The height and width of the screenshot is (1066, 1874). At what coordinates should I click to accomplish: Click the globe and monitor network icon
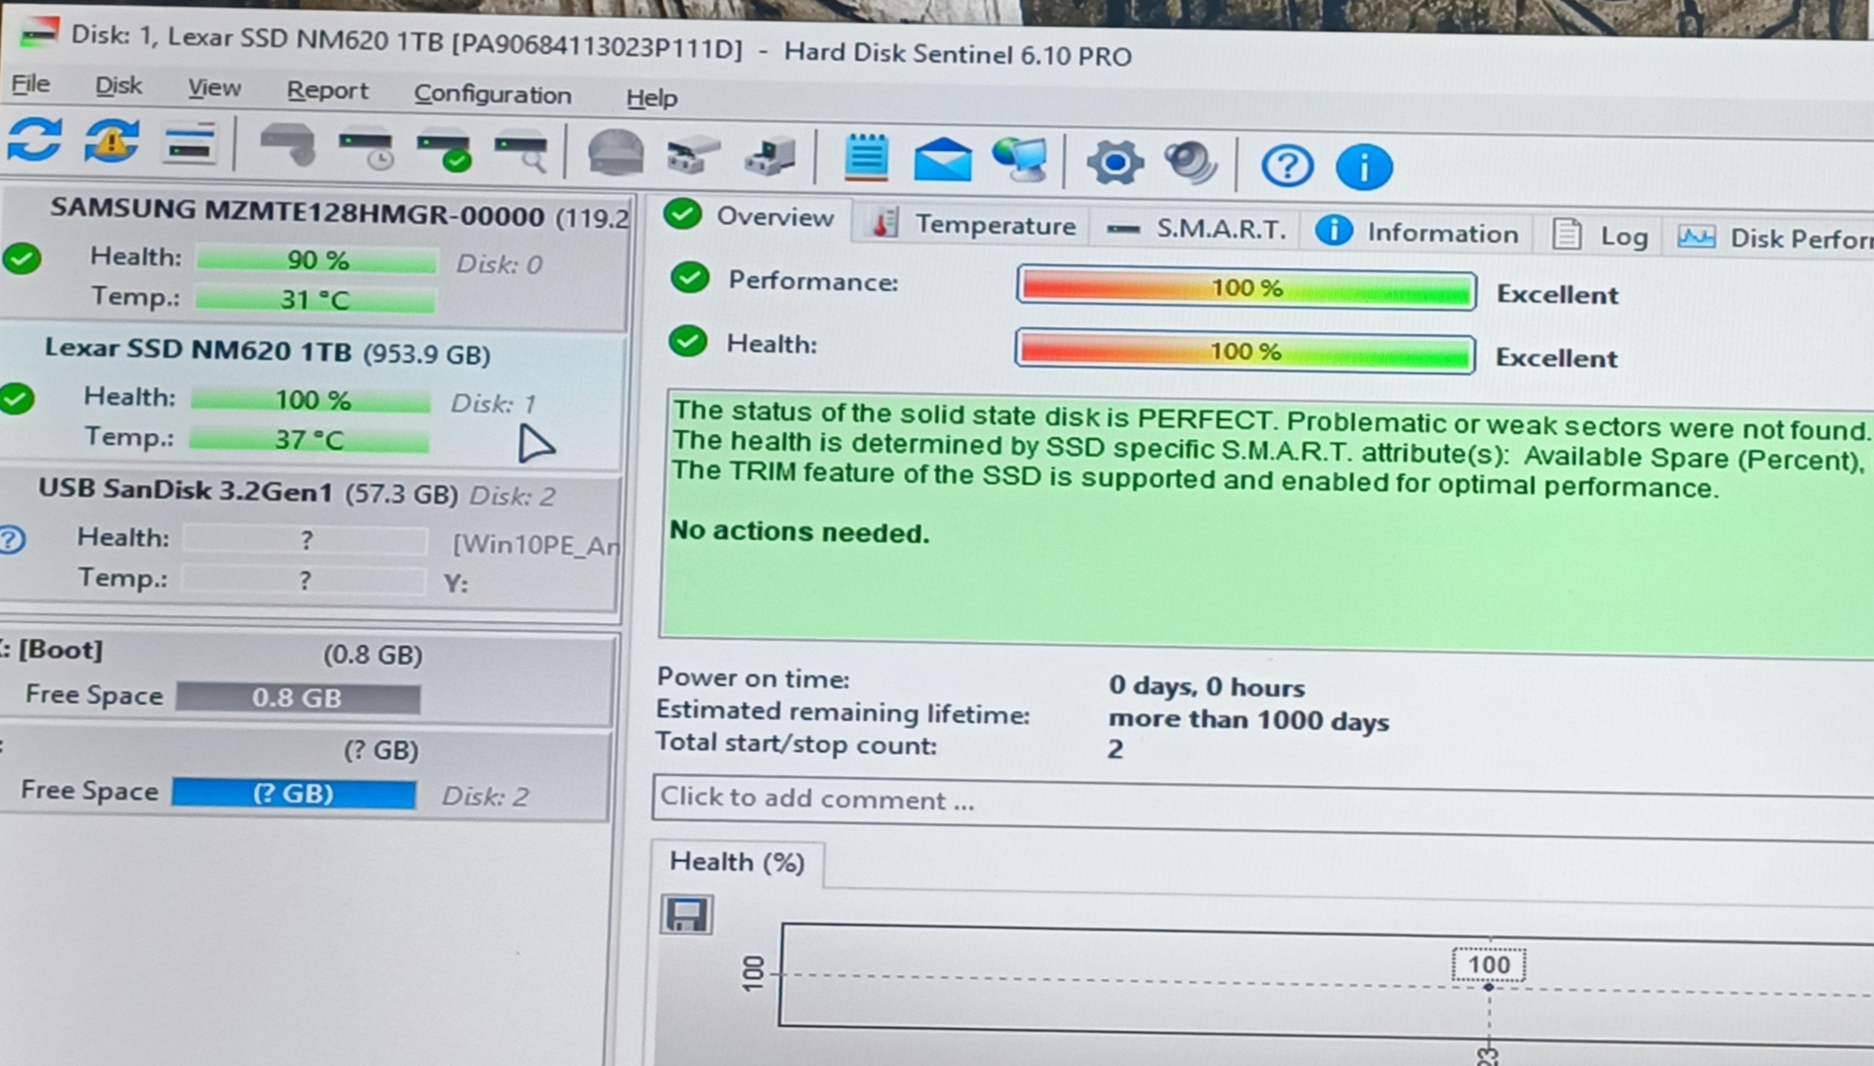[1020, 159]
